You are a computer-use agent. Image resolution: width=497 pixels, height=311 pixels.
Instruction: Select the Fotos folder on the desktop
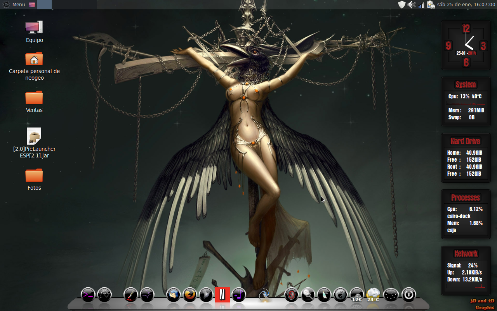(34, 179)
